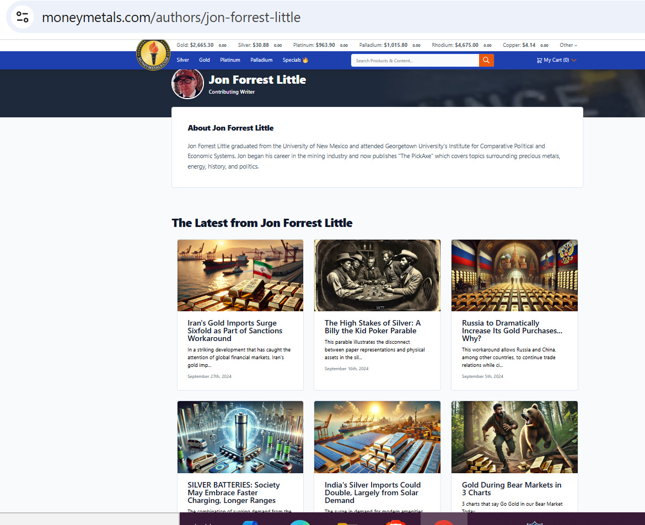The height and width of the screenshot is (525, 645).
Task: Click the silver battery futuristic city thumbnail
Action: [240, 437]
